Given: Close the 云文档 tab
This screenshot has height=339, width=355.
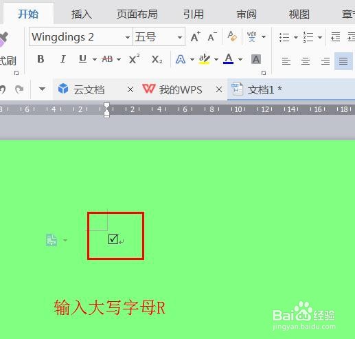Looking at the screenshot, I should coord(130,89).
